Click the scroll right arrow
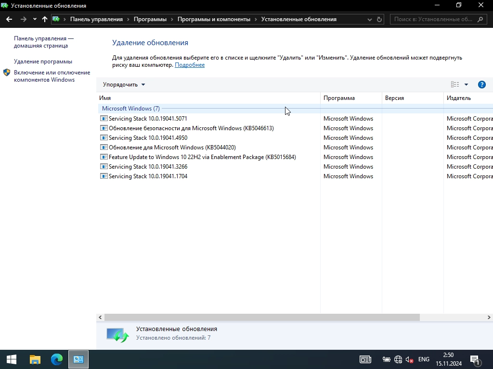Screen dimensions: 493x369 pyautogui.click(x=489, y=317)
